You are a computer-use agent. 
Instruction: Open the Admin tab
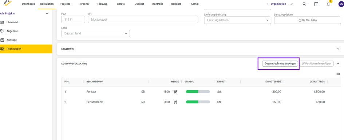coord(195,4)
